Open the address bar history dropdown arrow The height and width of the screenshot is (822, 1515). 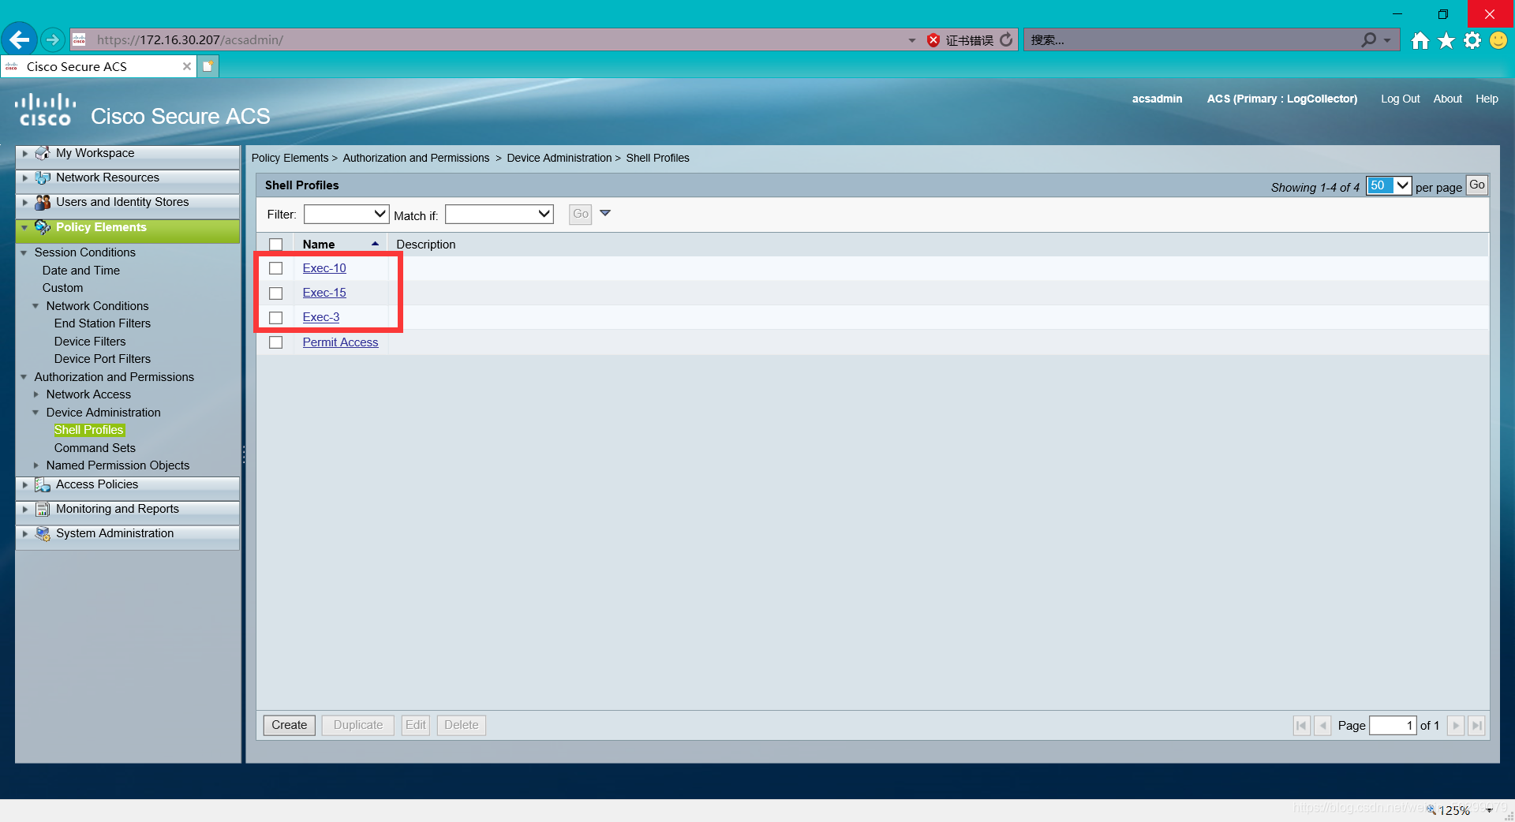point(912,40)
